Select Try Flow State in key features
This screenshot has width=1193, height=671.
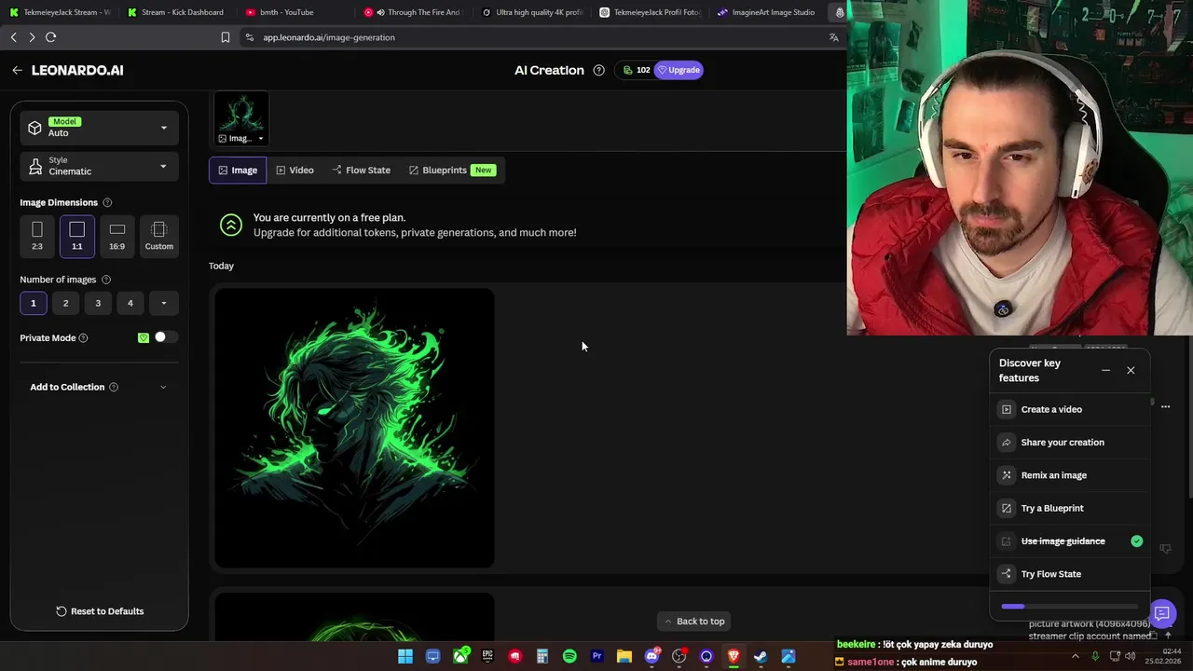pos(1069,574)
